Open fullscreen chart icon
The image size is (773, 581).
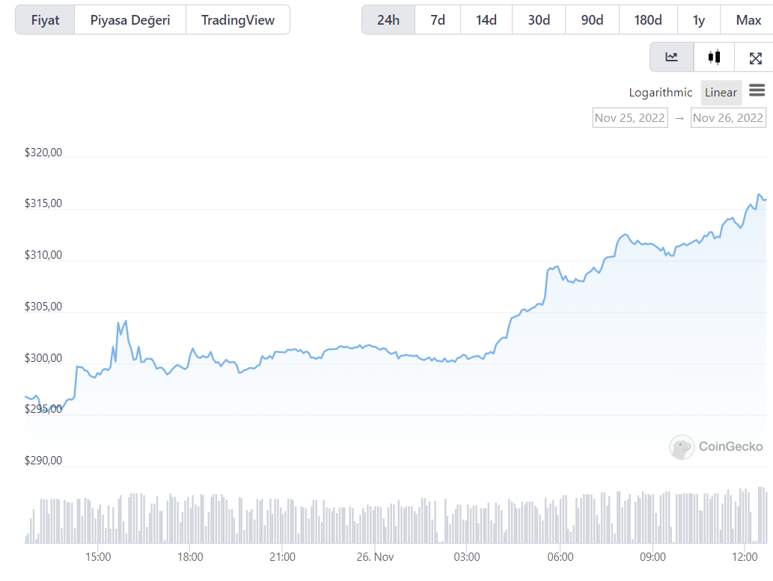tap(755, 58)
